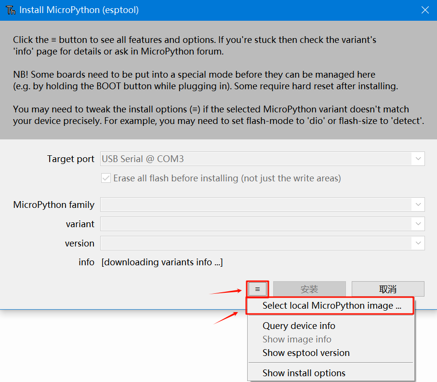Expand the version dropdown arrow
This screenshot has height=382, width=437.
coord(418,243)
